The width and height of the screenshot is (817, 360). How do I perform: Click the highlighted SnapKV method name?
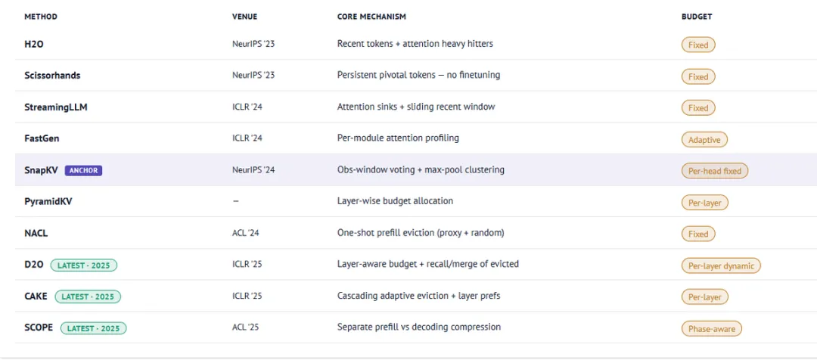[x=41, y=171]
